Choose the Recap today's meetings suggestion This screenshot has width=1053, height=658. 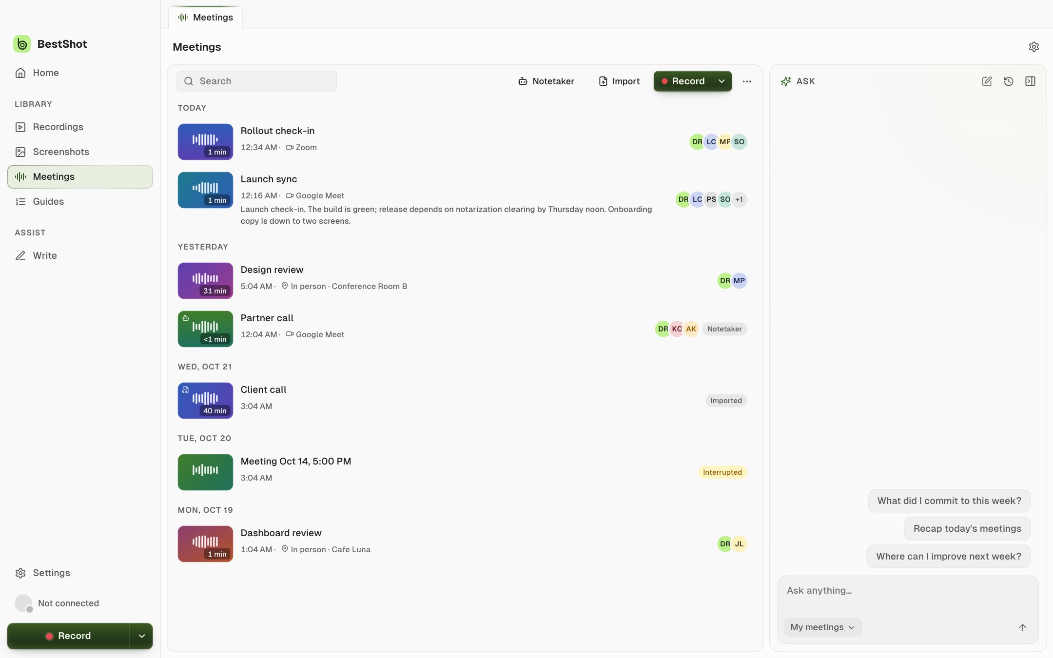[967, 529]
